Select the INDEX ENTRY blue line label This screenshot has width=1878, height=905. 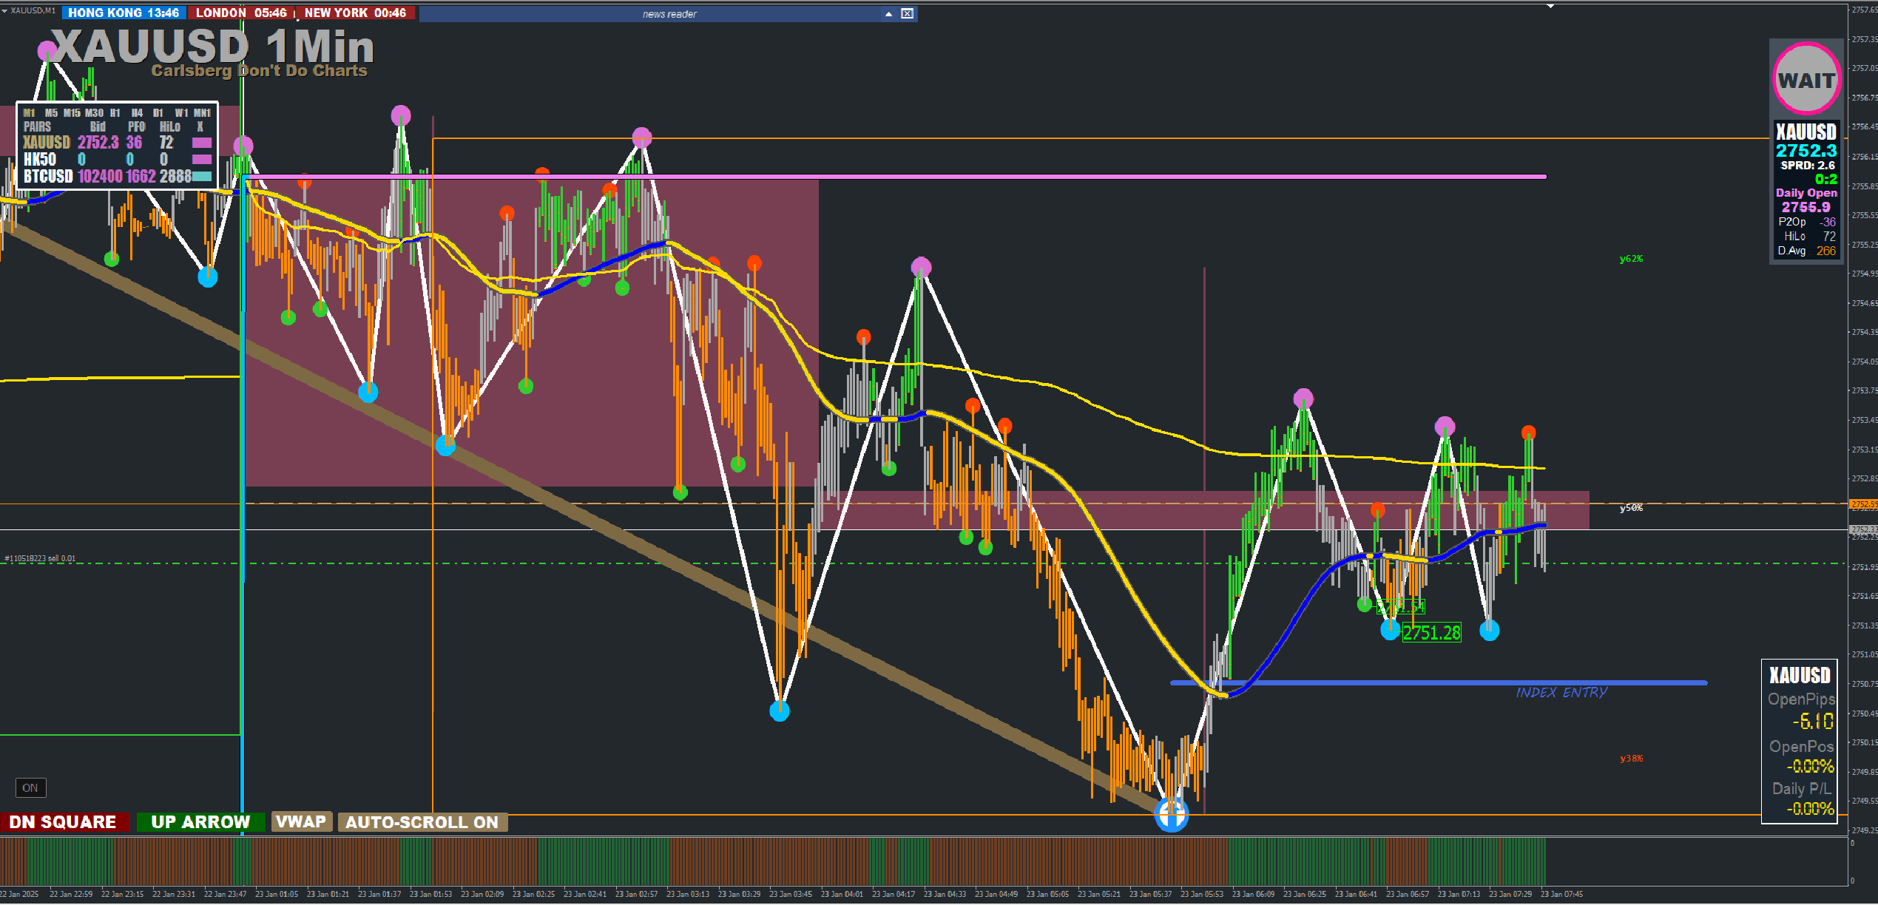pyautogui.click(x=1561, y=693)
